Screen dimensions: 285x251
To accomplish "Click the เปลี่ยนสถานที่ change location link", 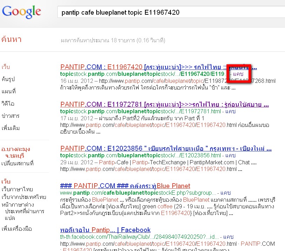I will (18, 163).
